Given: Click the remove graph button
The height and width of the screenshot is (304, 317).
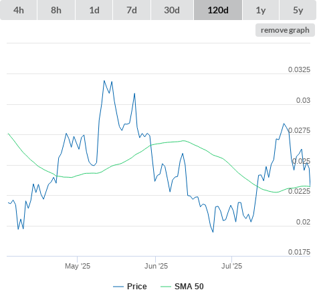Looking at the screenshot, I should point(285,30).
